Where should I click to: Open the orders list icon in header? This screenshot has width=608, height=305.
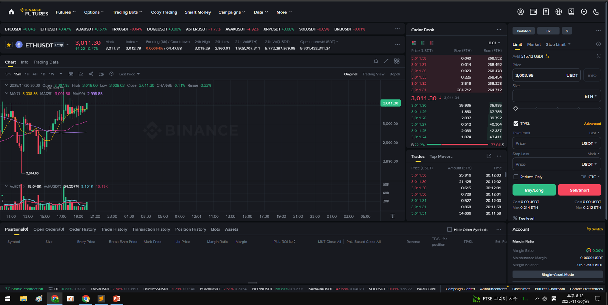[x=546, y=12]
